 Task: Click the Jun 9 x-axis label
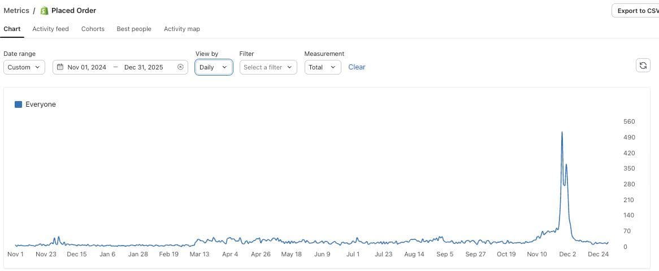[x=322, y=254]
